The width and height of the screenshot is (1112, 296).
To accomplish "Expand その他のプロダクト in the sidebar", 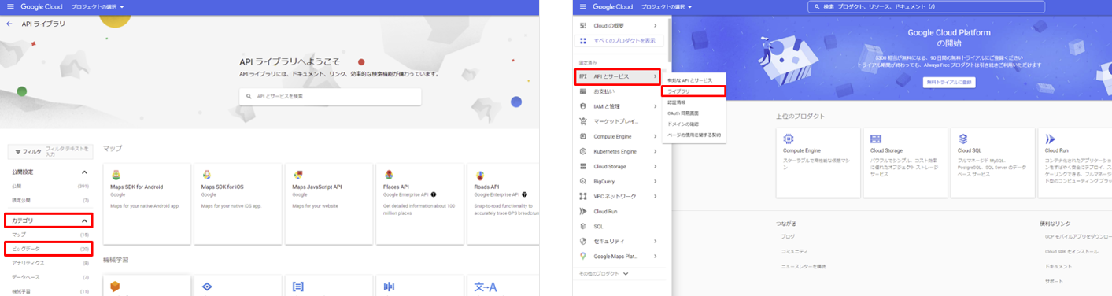I will coord(604,273).
